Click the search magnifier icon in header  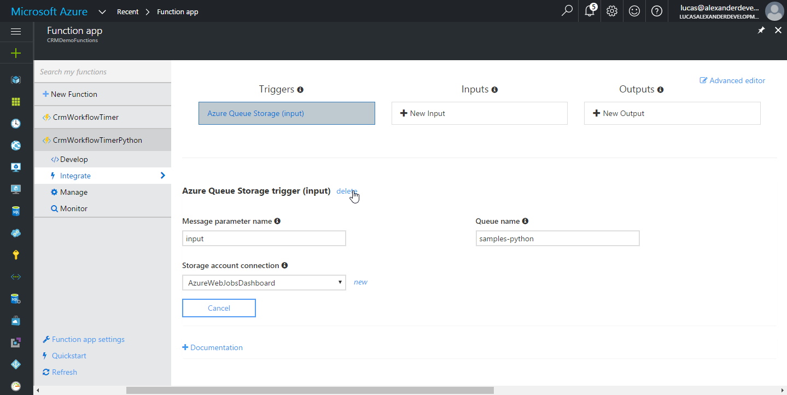tap(567, 11)
